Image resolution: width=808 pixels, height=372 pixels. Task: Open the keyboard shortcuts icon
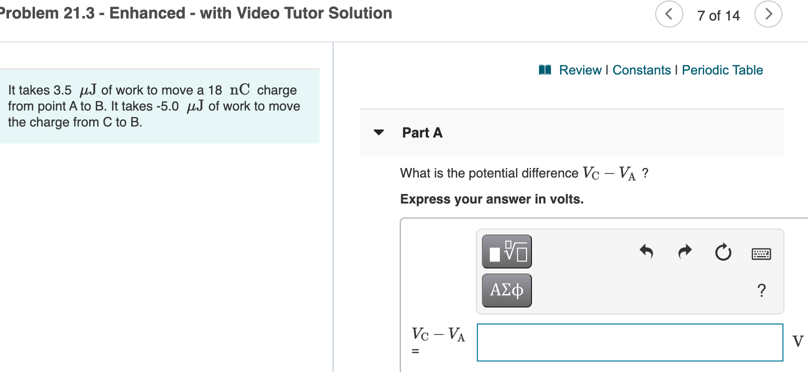(761, 254)
